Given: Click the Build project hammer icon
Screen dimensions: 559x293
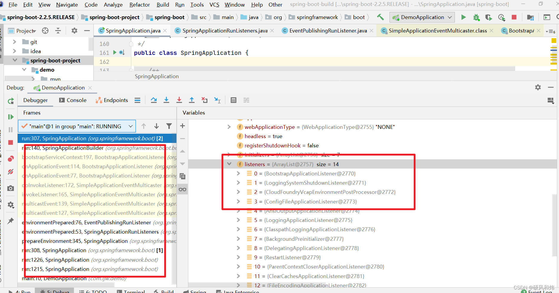Looking at the screenshot, I should (x=380, y=17).
